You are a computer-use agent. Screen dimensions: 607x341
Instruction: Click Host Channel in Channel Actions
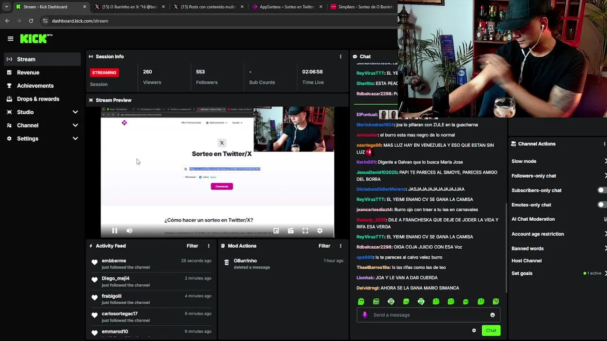point(526,261)
